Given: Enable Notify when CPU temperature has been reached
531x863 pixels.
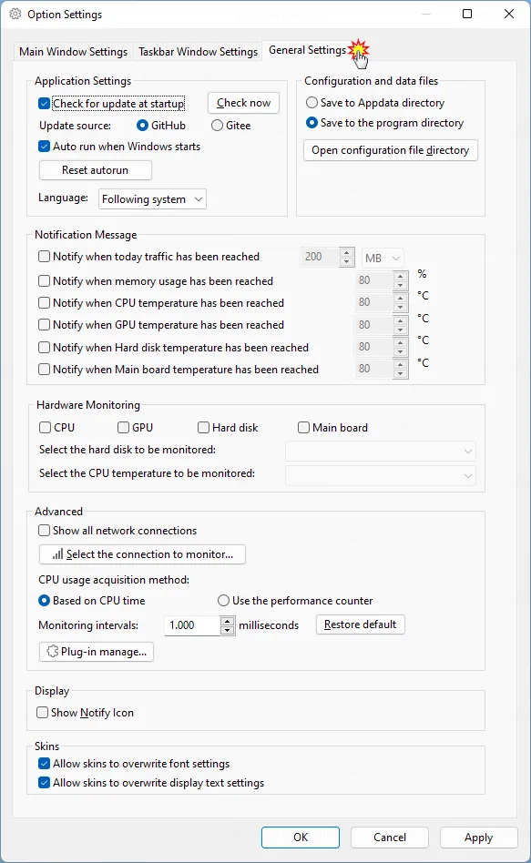Looking at the screenshot, I should coord(44,303).
